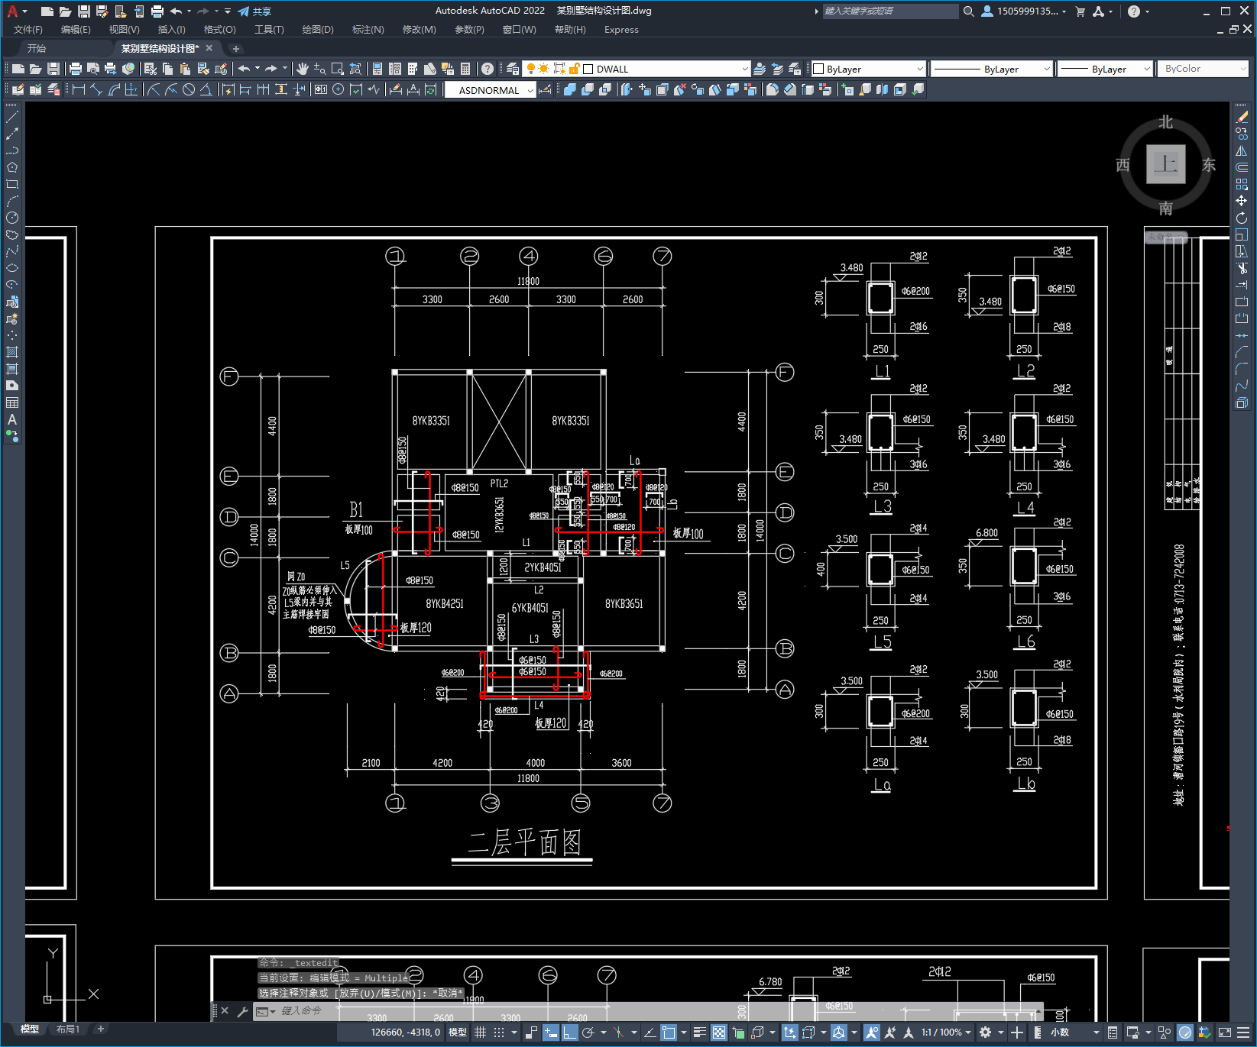The image size is (1257, 1047).
Task: Select the Move tool in modify toolbar
Action: pos(1242,201)
